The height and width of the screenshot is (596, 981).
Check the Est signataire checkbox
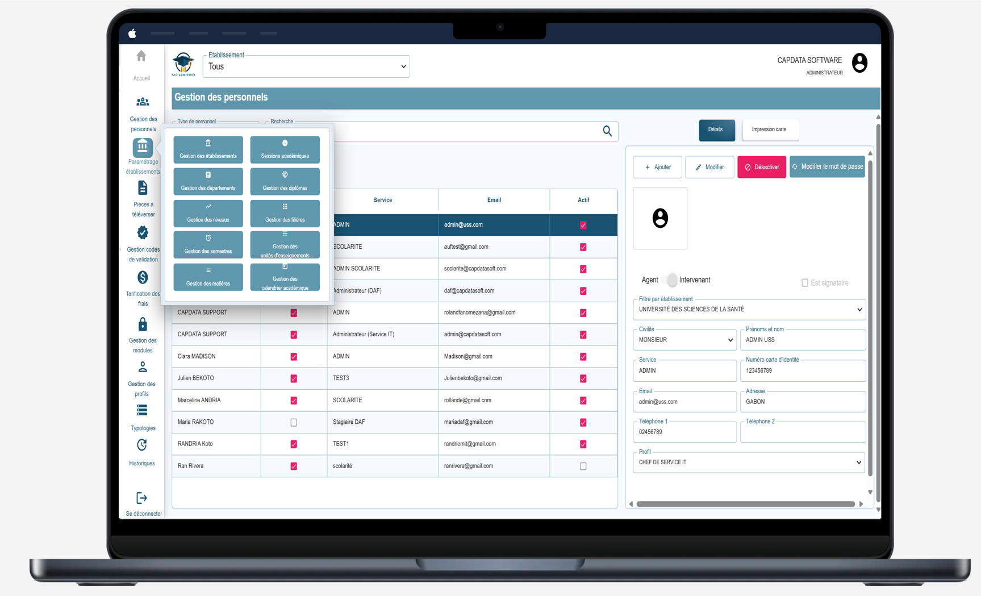click(x=804, y=283)
